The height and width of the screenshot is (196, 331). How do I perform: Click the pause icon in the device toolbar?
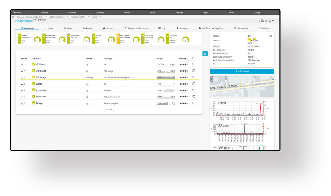260,21
